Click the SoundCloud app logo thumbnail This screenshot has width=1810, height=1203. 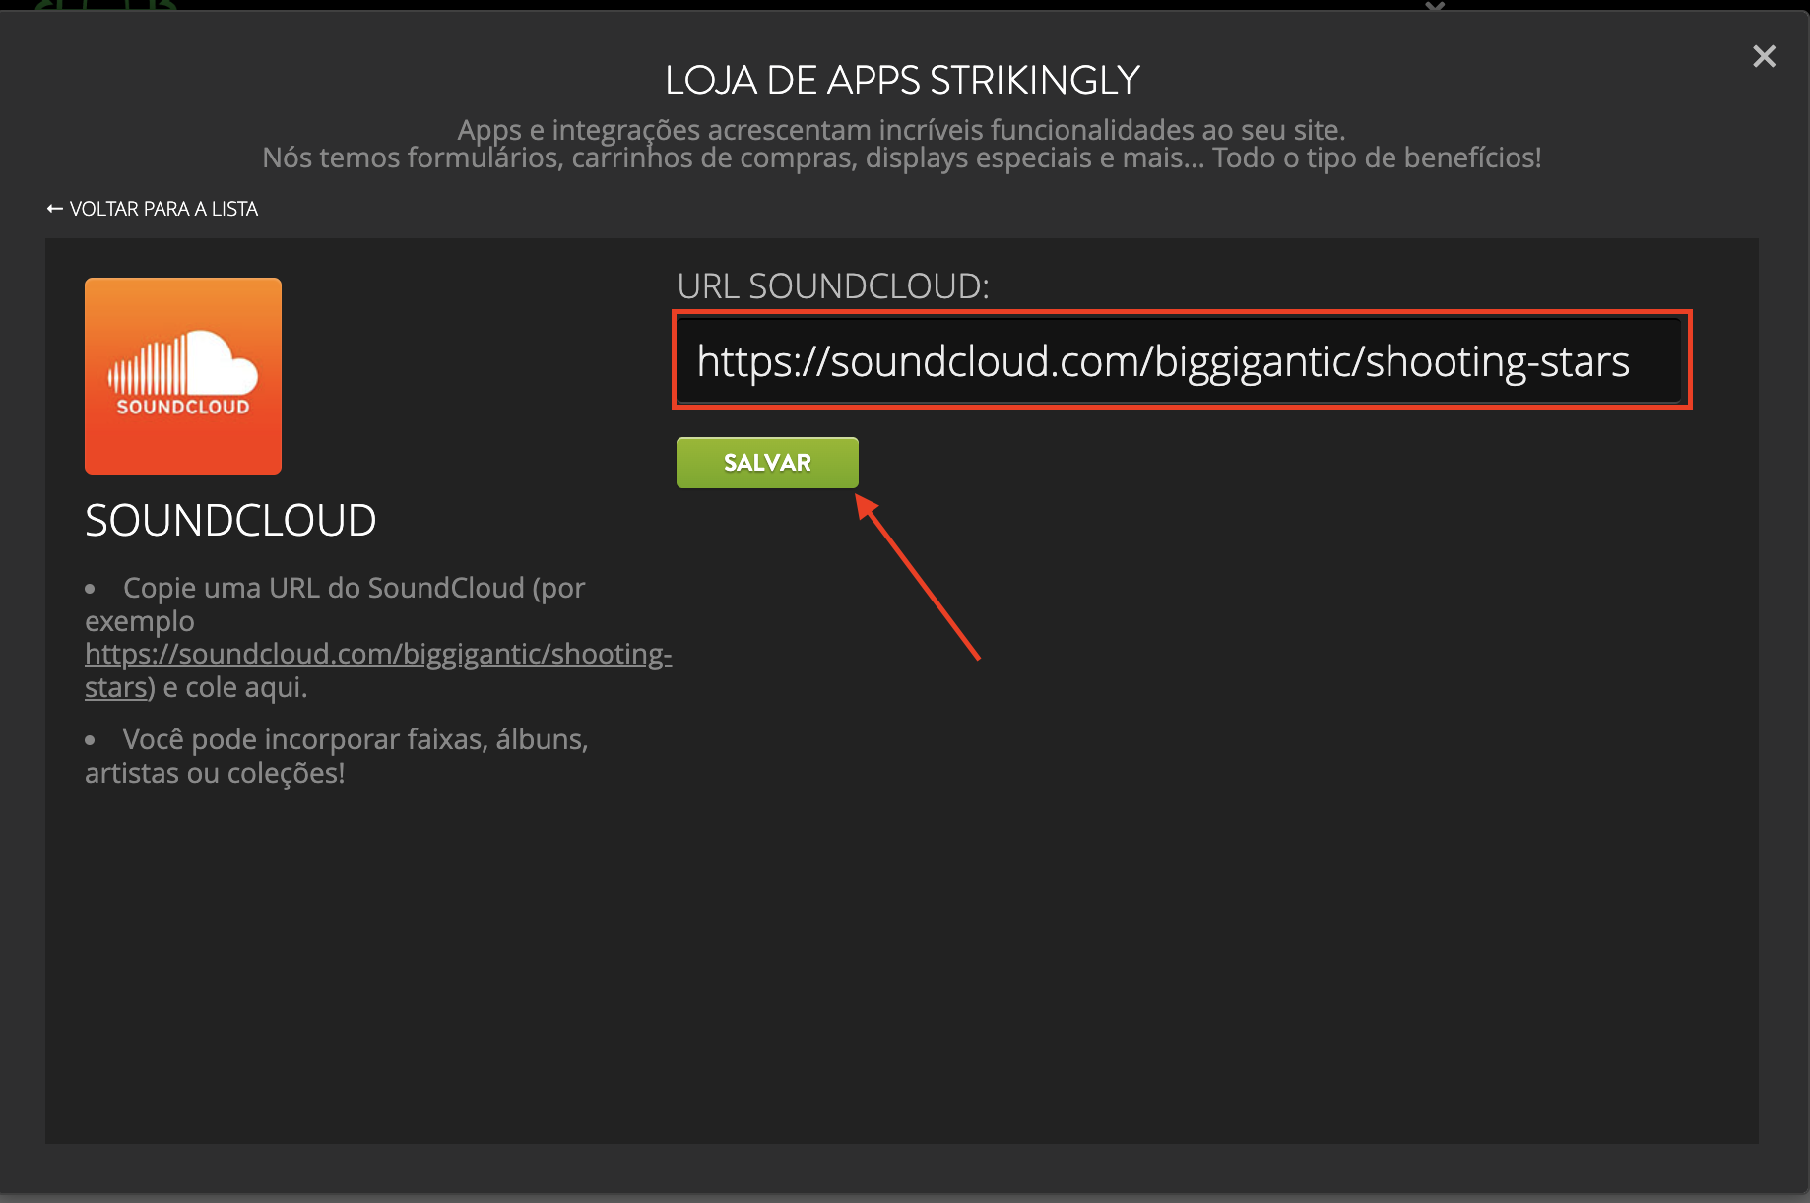tap(183, 376)
